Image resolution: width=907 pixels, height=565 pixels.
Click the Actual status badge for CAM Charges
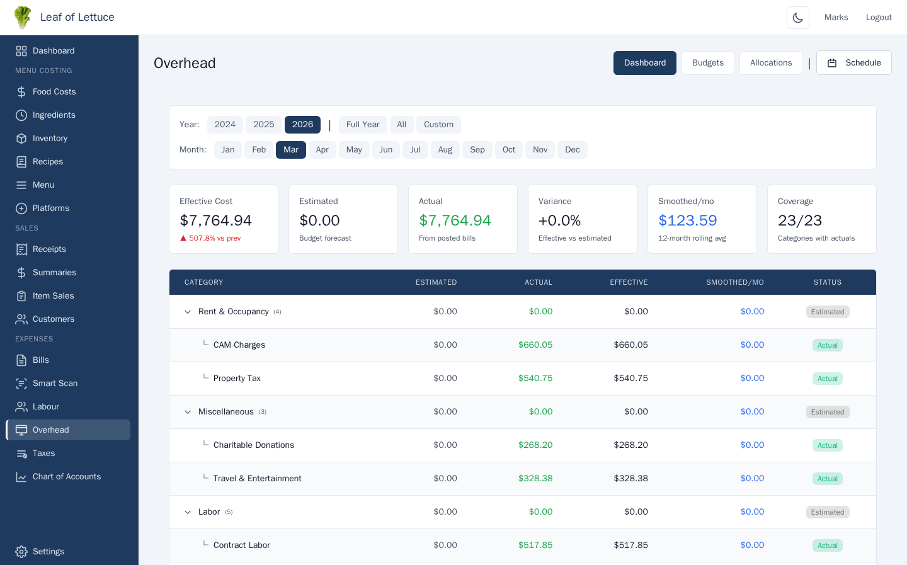point(827,345)
